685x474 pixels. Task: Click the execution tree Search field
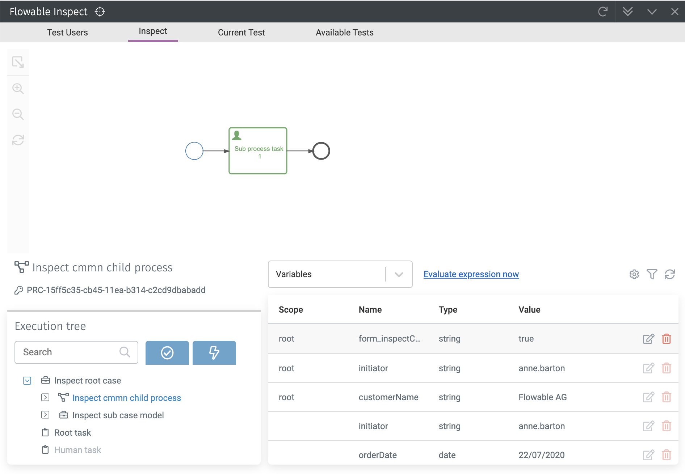(69, 352)
